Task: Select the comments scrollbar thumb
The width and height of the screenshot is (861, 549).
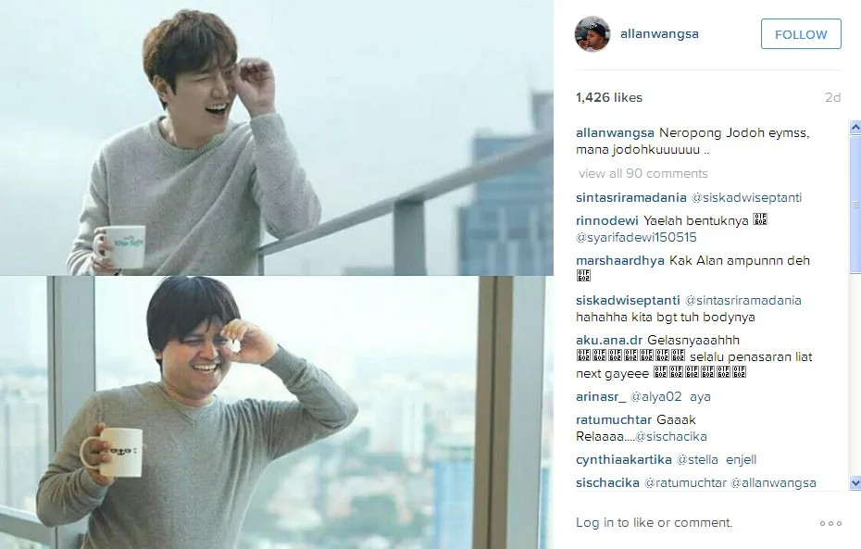Action: (x=855, y=204)
